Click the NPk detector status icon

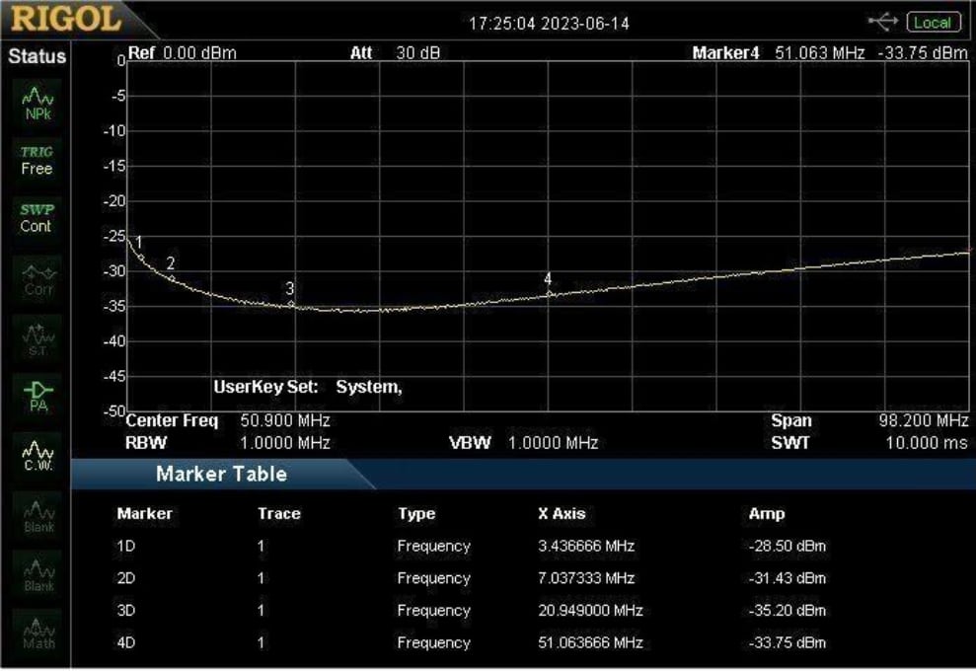pos(37,103)
